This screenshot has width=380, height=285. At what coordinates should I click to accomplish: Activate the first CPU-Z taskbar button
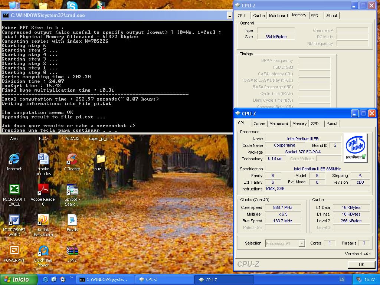(x=165, y=279)
